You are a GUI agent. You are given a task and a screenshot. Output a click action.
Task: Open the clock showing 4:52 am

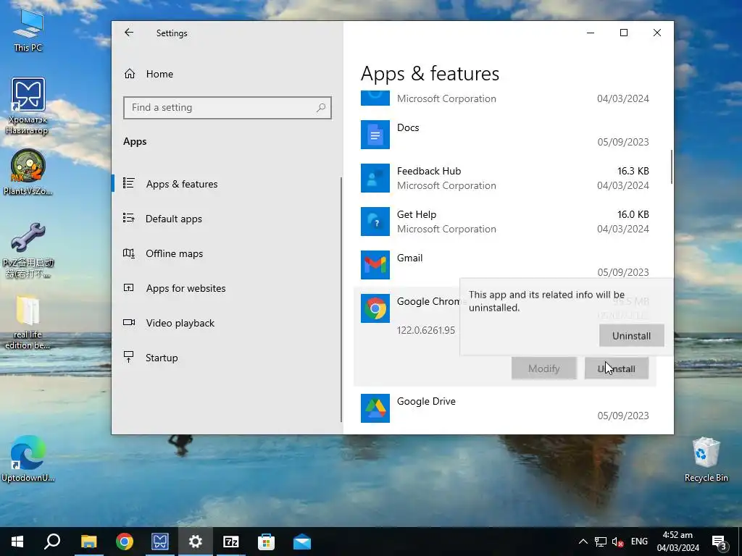coord(678,542)
